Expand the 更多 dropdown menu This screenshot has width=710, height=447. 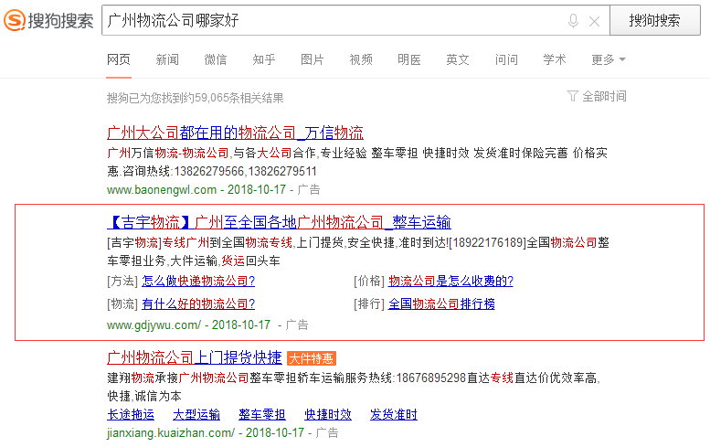pyautogui.click(x=608, y=59)
